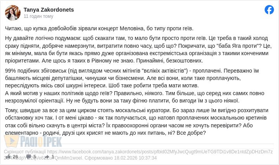
Task: Click the "11 годин тому" timestamp
Action: pos(38,16)
